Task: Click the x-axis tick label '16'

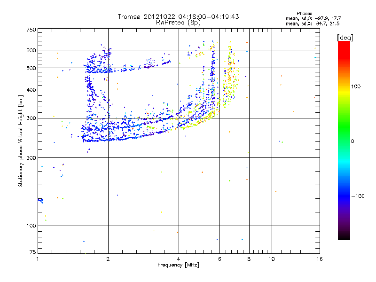Action: (x=320, y=259)
